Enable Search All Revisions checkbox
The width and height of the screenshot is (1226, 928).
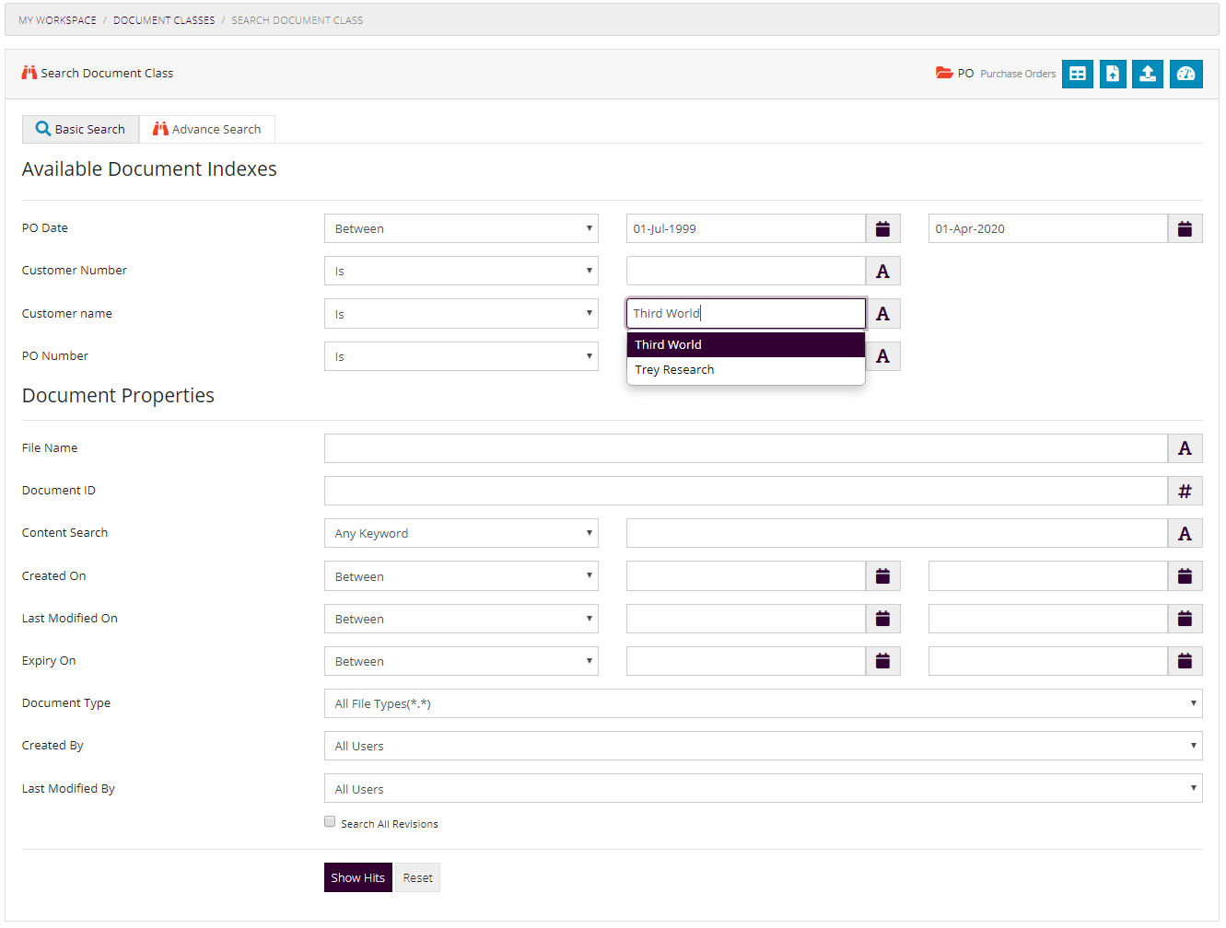(330, 822)
